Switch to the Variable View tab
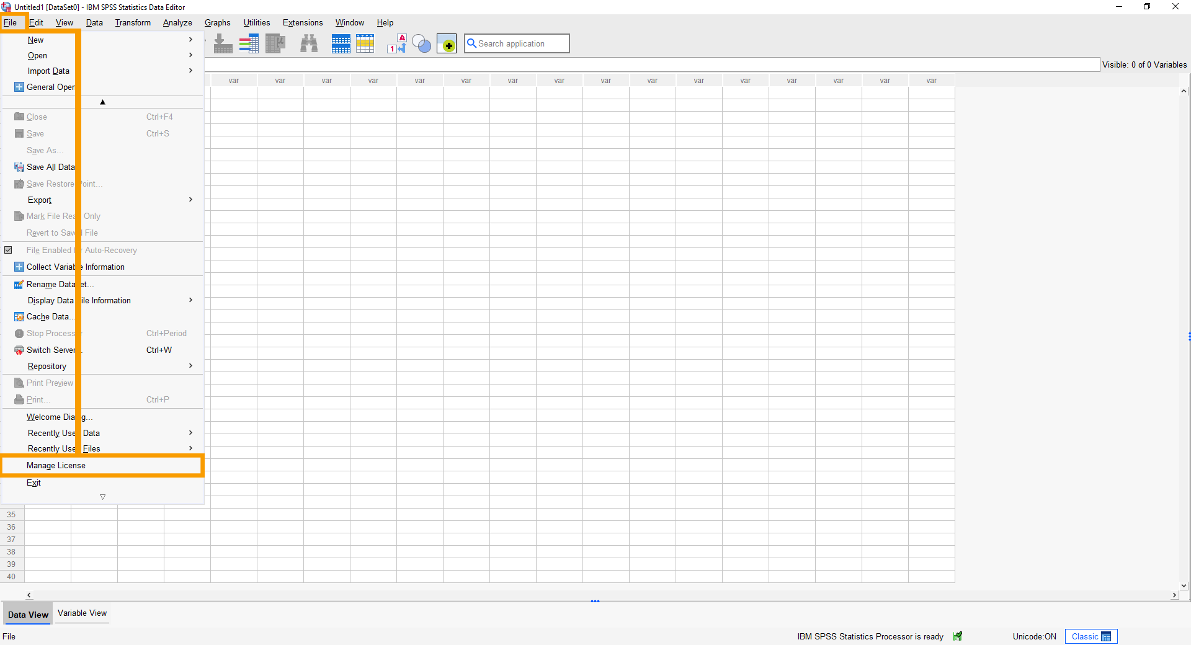 pos(82,613)
